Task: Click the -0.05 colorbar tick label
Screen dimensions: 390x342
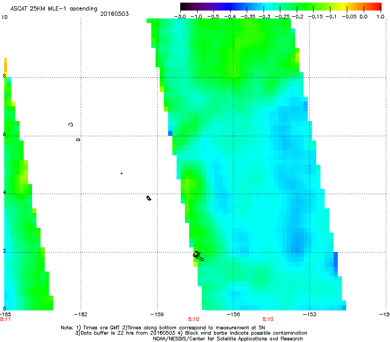Action: point(349,17)
